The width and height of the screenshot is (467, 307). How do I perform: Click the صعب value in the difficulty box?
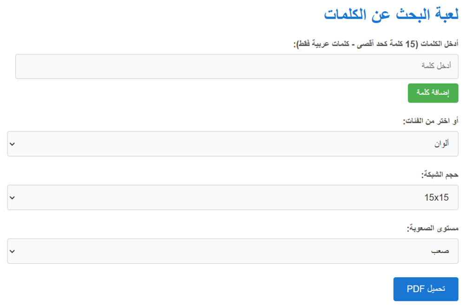[440, 251]
